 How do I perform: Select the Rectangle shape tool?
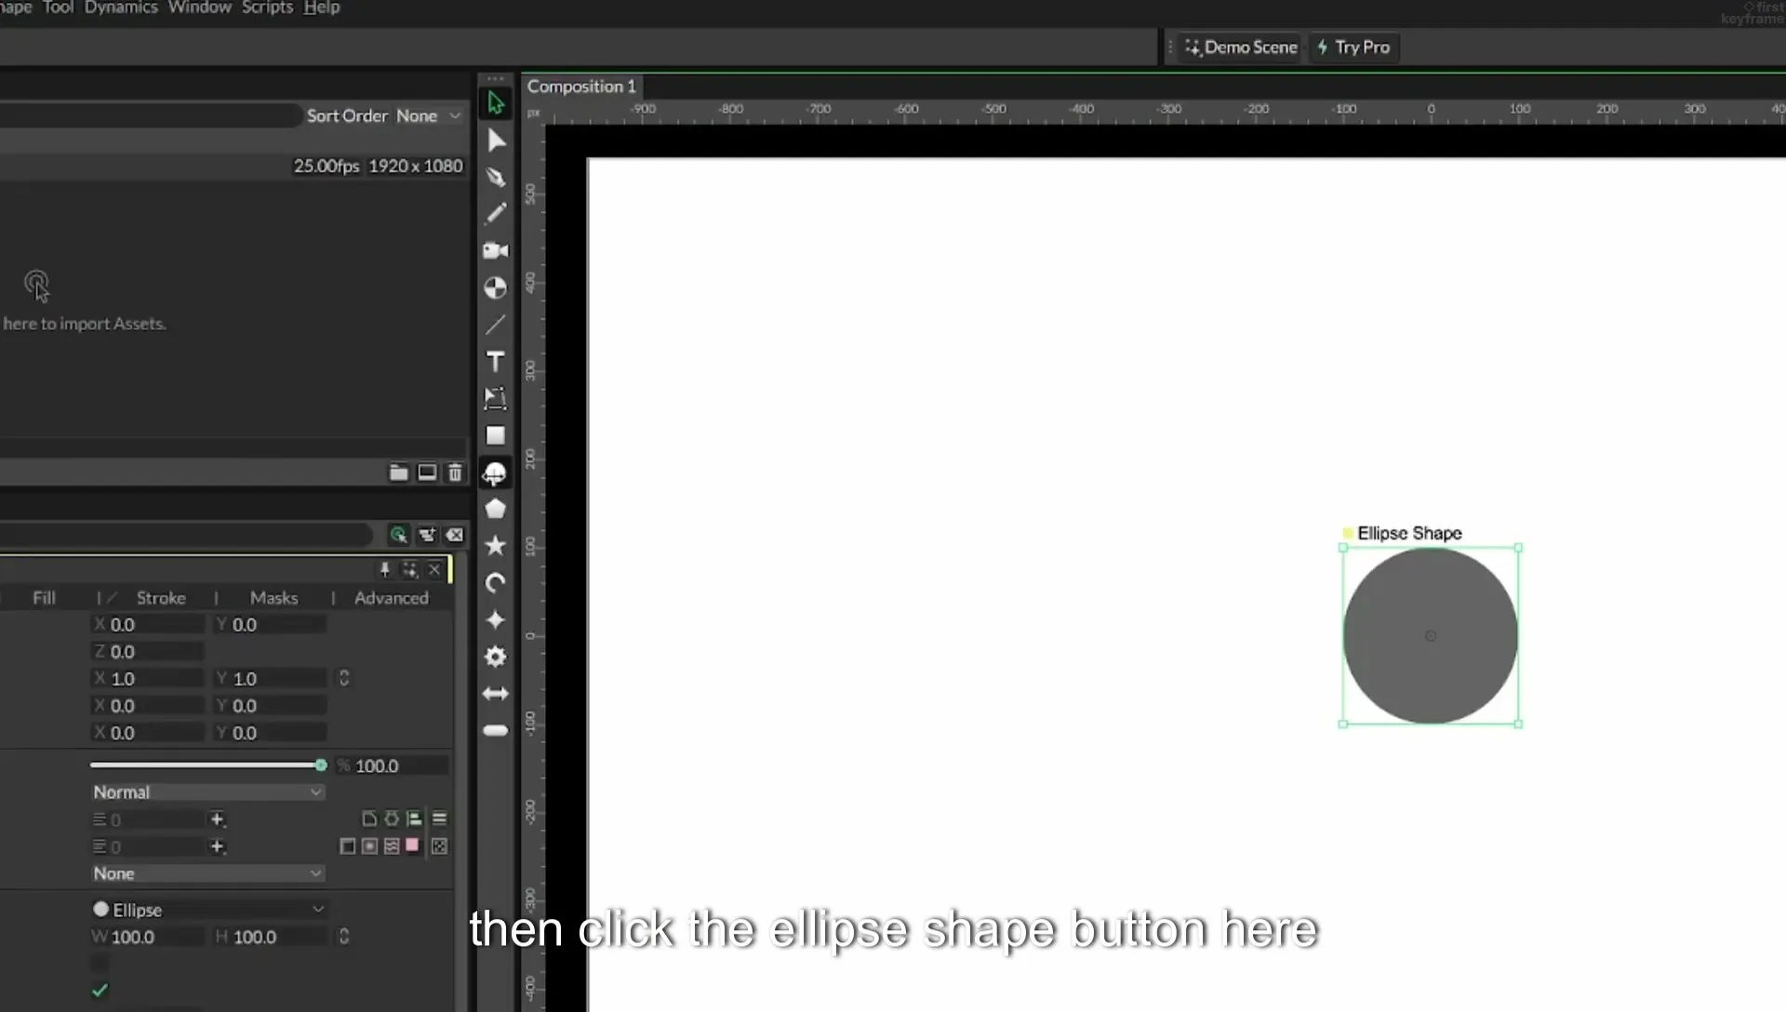(496, 435)
